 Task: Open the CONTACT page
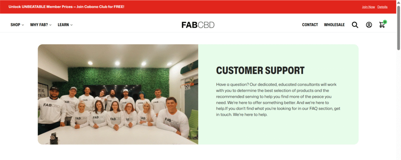coord(310,25)
